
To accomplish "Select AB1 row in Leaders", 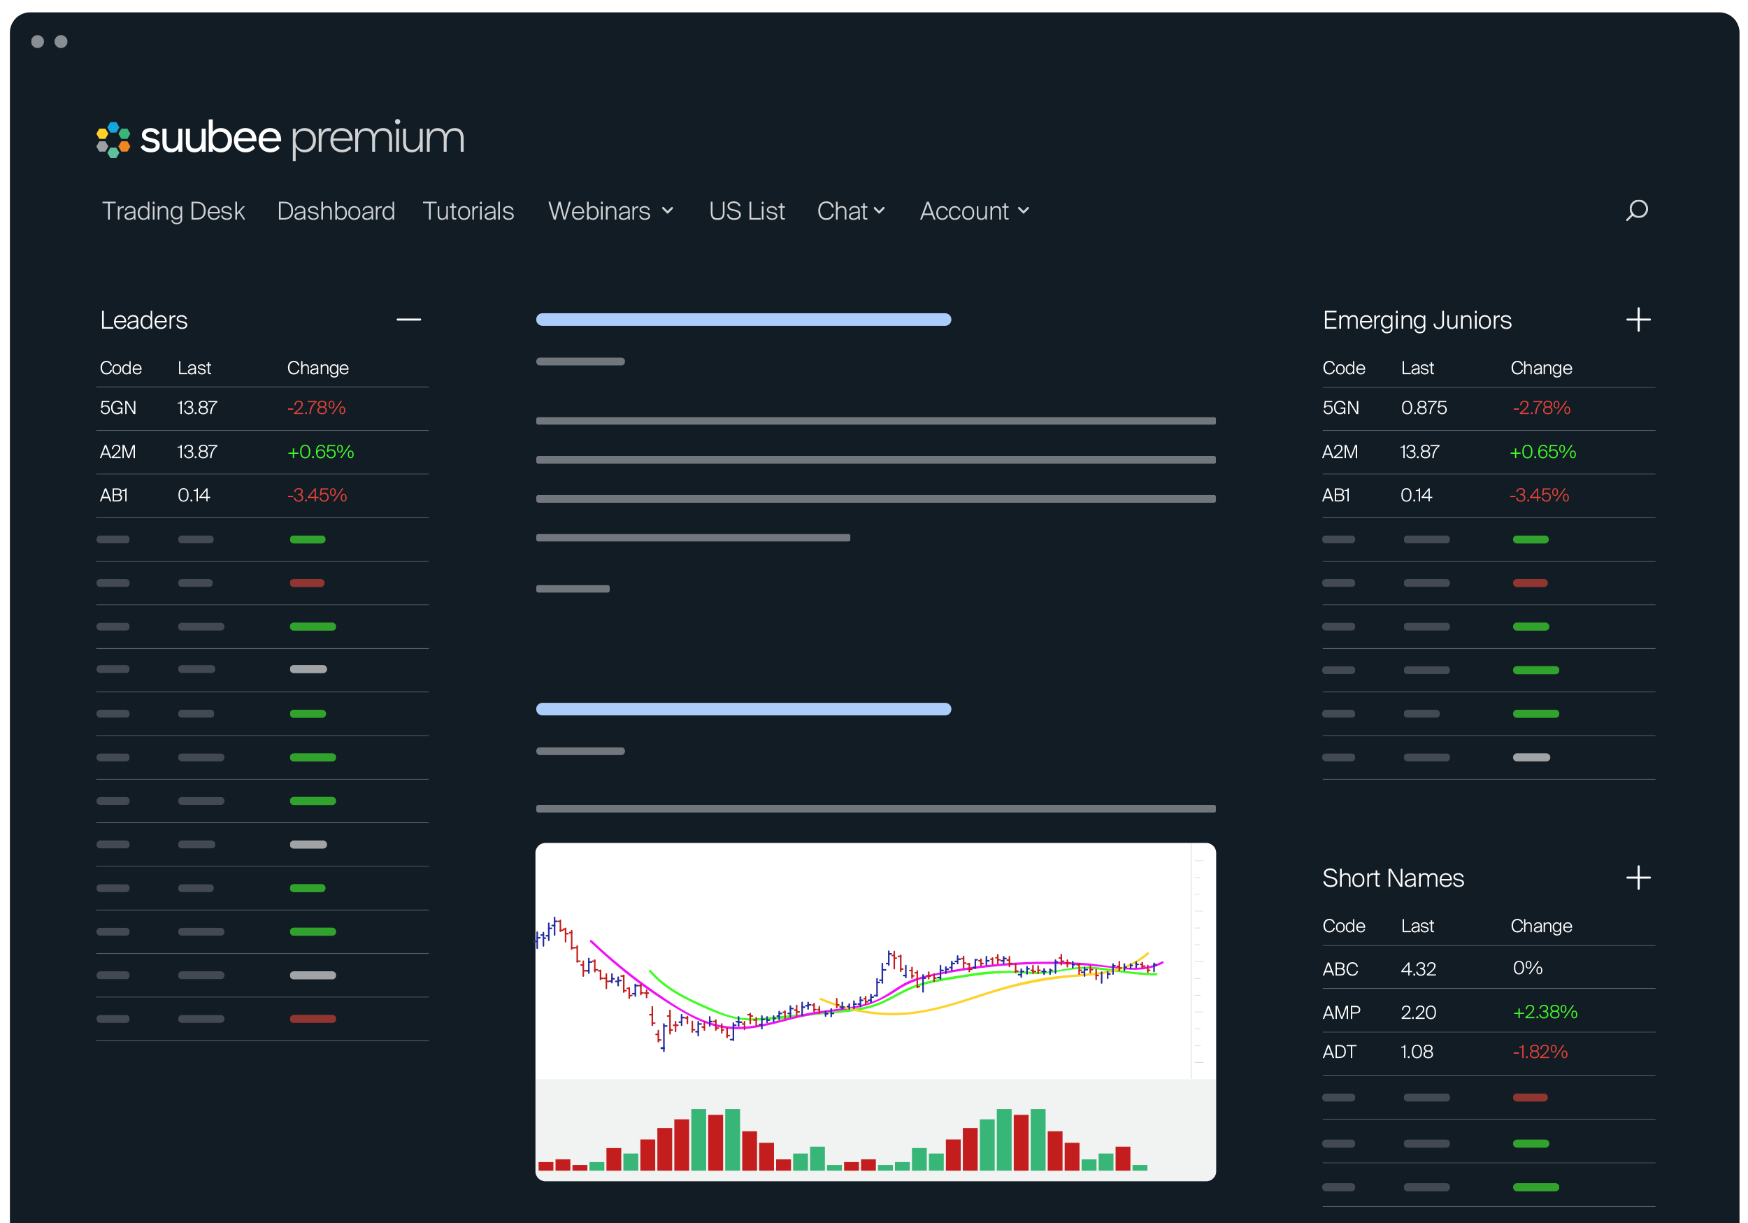I will click(x=263, y=496).
